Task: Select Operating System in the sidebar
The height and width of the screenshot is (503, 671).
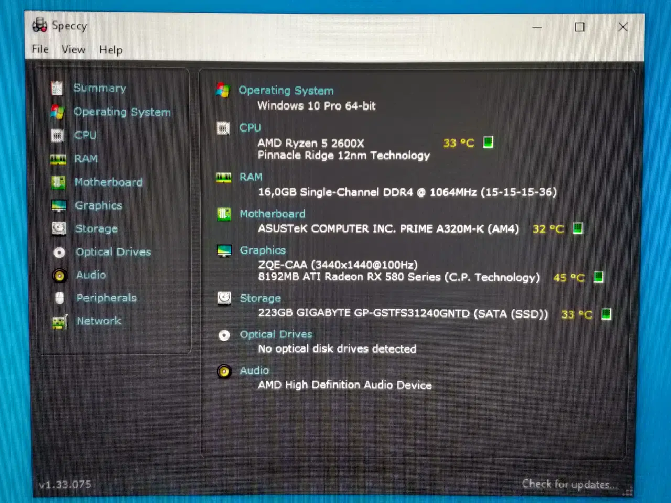Action: coord(122,112)
